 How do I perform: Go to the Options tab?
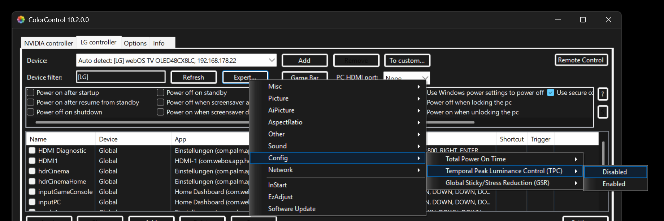(135, 43)
